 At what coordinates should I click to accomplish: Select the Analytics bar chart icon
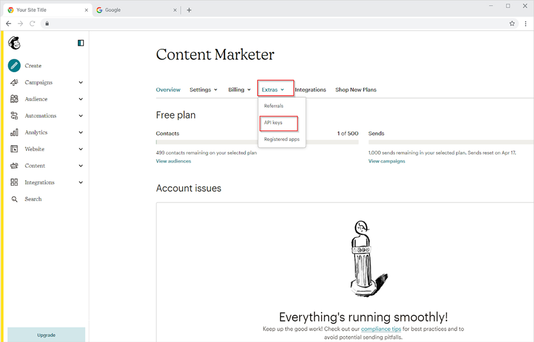pyautogui.click(x=14, y=132)
